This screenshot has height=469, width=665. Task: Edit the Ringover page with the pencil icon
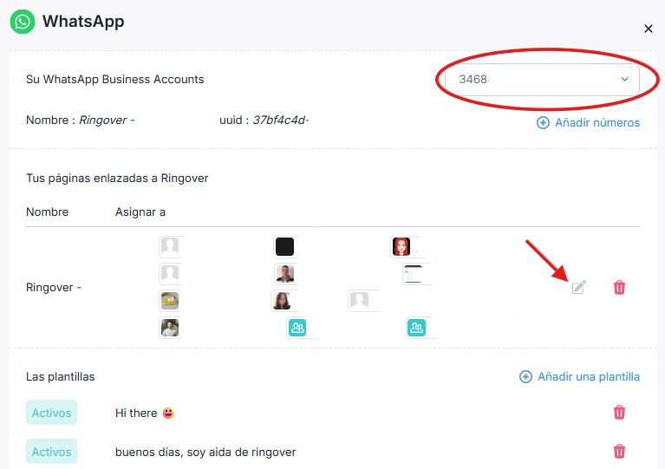click(578, 287)
